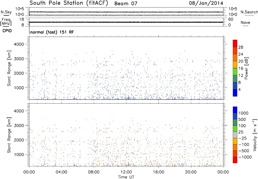Click the 'N.Search' legend label
The image size is (258, 179).
(249, 12)
